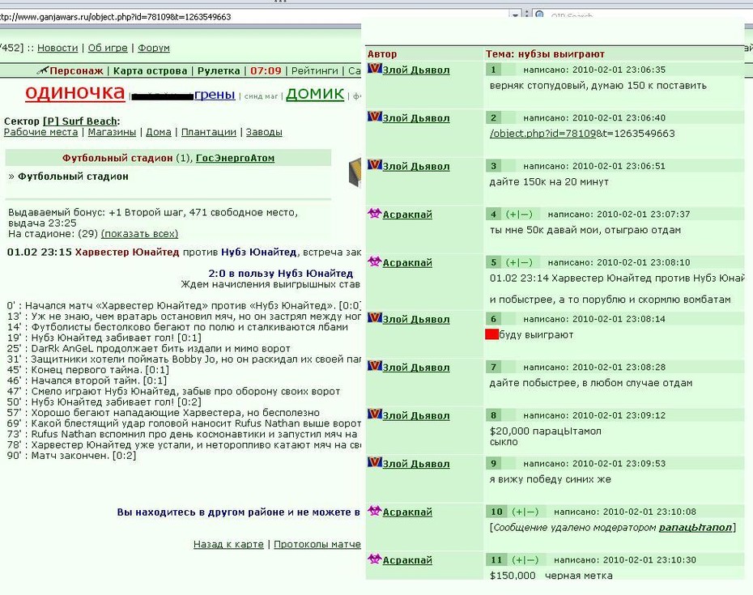Click the search magnifier icon by the address bar

point(540,15)
